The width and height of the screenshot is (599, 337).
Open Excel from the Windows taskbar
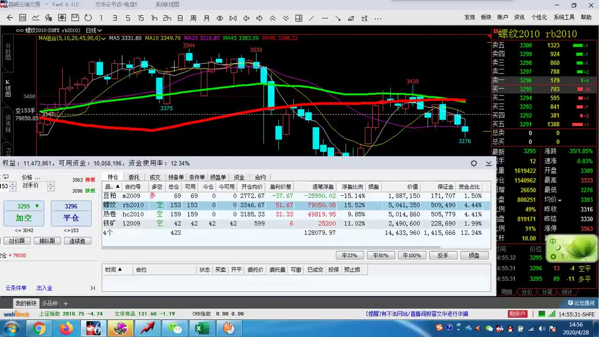point(202,328)
